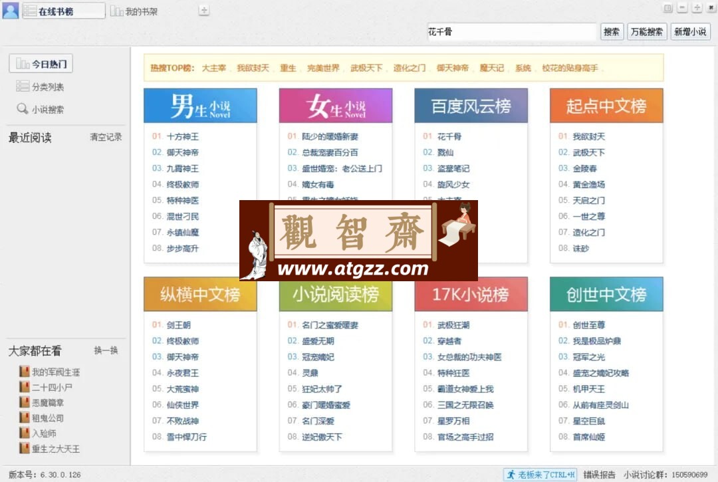Open 九霄神王 novel entry
The image size is (718, 482).
183,168
